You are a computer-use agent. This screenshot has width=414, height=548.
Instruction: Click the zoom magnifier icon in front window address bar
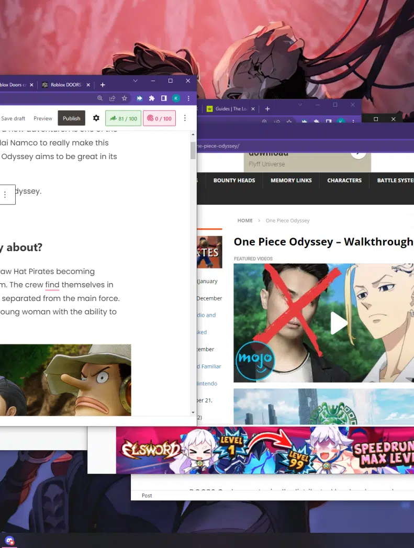100,98
